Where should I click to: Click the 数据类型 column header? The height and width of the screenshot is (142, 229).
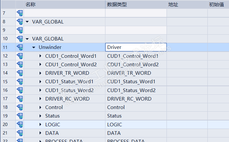tap(117, 4)
